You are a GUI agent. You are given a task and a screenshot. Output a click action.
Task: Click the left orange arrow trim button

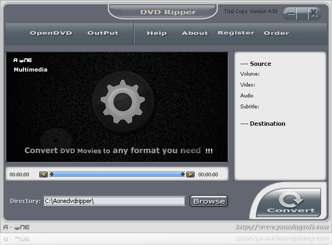click(44, 174)
